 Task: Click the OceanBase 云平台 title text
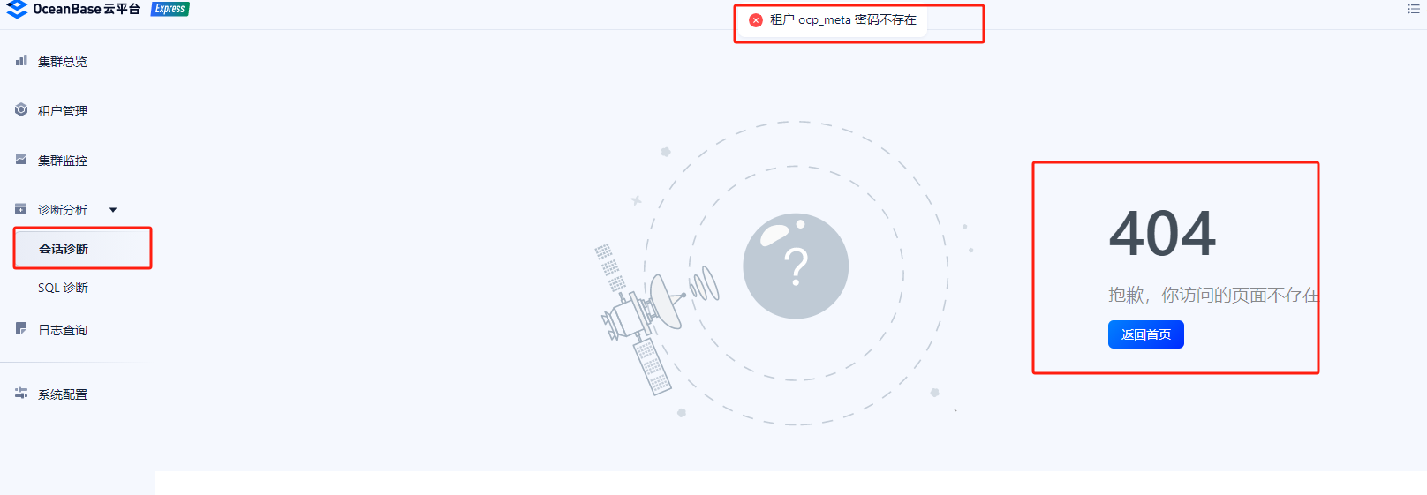pyautogui.click(x=87, y=9)
